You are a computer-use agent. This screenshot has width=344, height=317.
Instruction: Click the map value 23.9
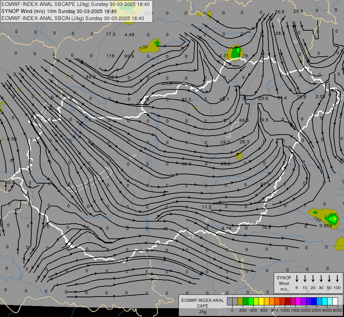pos(263,98)
